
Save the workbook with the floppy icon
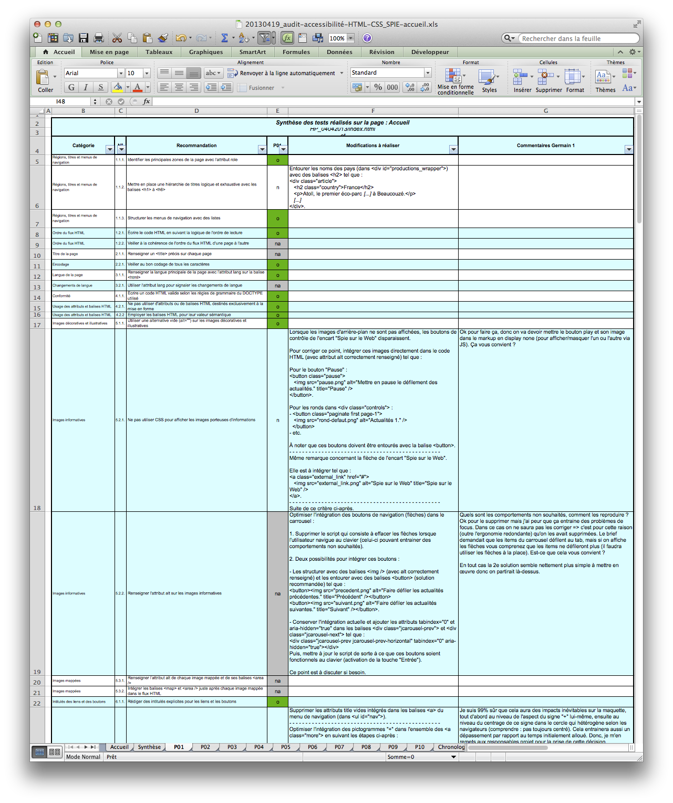[84, 38]
